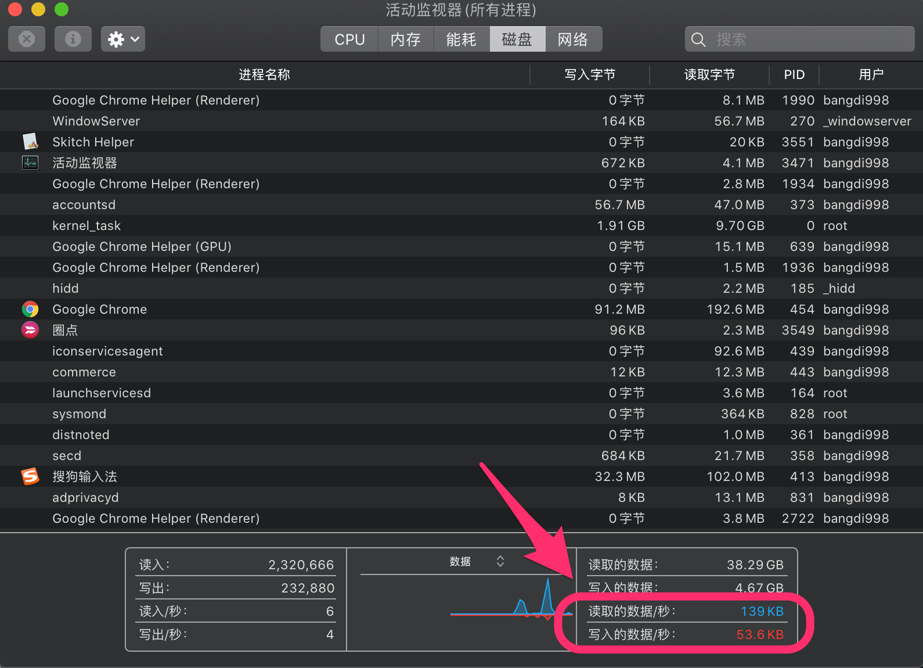The width and height of the screenshot is (923, 668).
Task: Select the kernel_task process row
Action: pyautogui.click(x=290, y=225)
